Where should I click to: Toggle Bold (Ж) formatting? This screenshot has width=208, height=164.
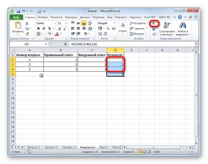38,29
